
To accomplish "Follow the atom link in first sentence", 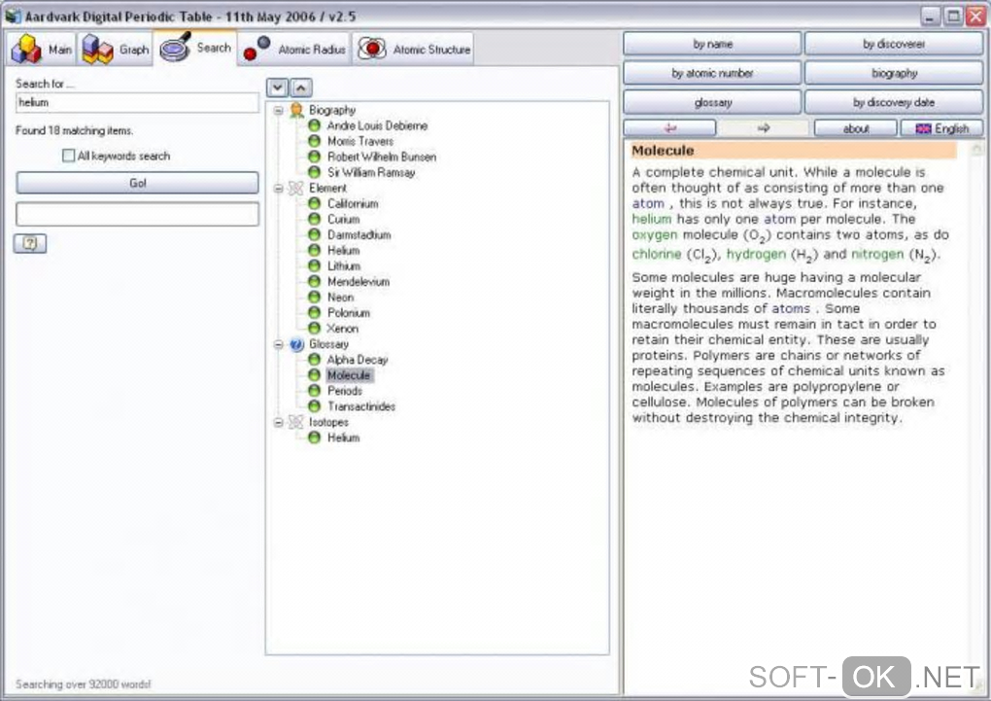I will (x=648, y=203).
